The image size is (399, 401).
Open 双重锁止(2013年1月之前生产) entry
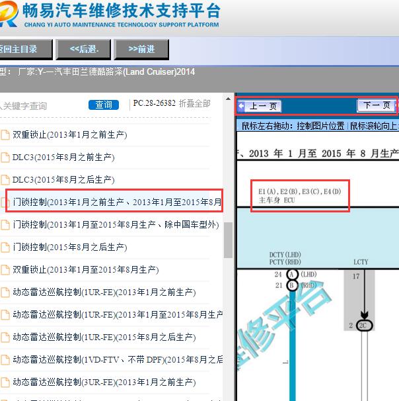click(69, 135)
